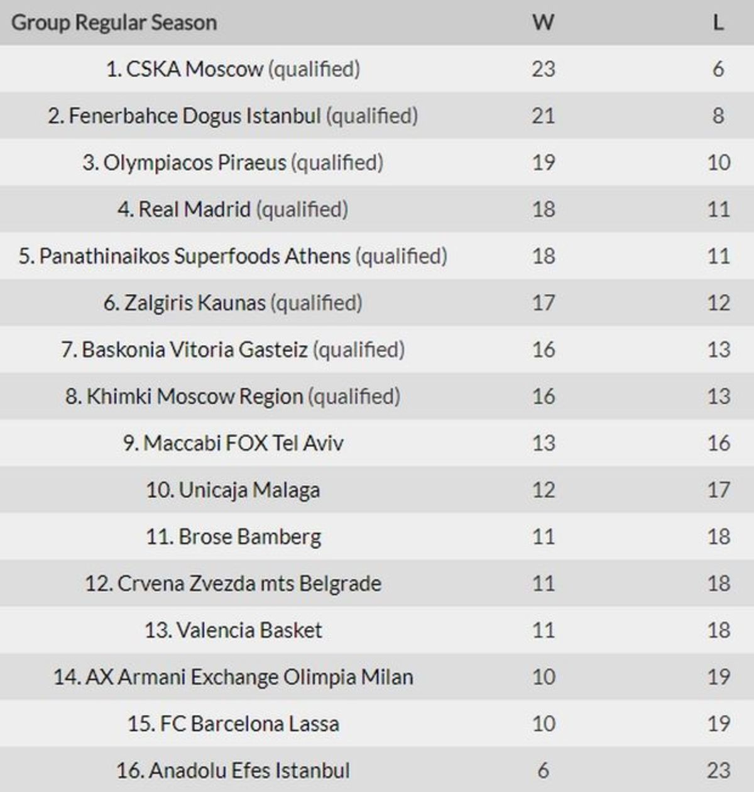Click the W column header
Image resolution: width=754 pixels, height=792 pixels.
point(544,23)
